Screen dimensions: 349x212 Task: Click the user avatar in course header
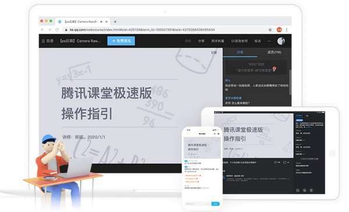pos(281,41)
